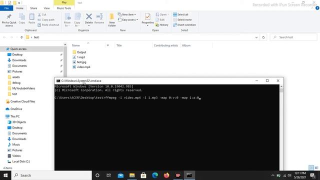Image resolution: width=320 pixels, height=180 pixels.
Task: Click the Copy ribbon icon
Action: (x=22, y=19)
